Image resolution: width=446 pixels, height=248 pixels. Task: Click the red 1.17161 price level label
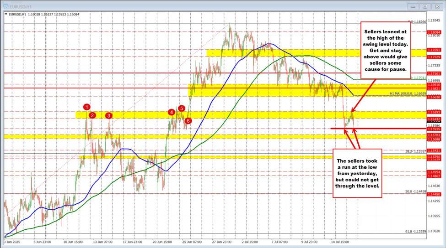pyautogui.click(x=433, y=73)
